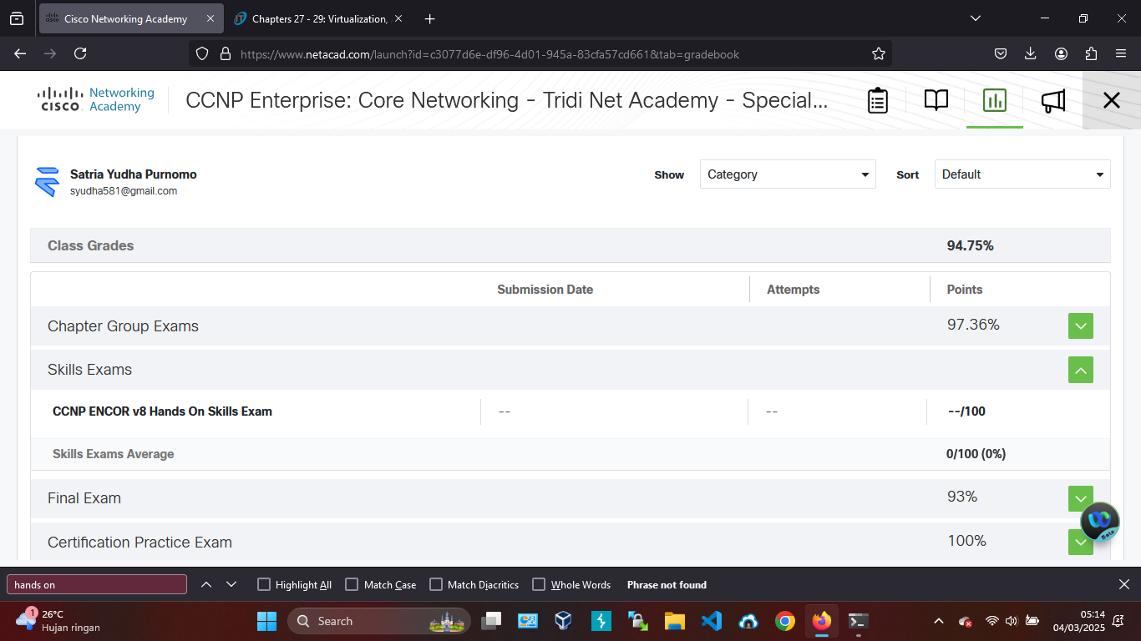Switch to Cisco Networking Academy tab
Image resolution: width=1141 pixels, height=641 pixels.
(x=131, y=18)
